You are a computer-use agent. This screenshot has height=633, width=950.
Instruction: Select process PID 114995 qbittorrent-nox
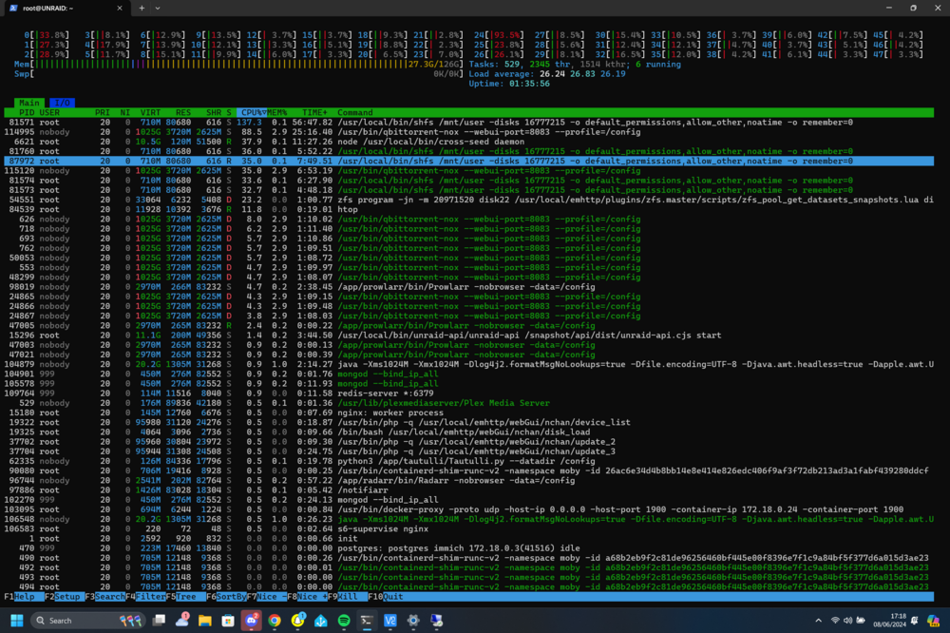468,131
